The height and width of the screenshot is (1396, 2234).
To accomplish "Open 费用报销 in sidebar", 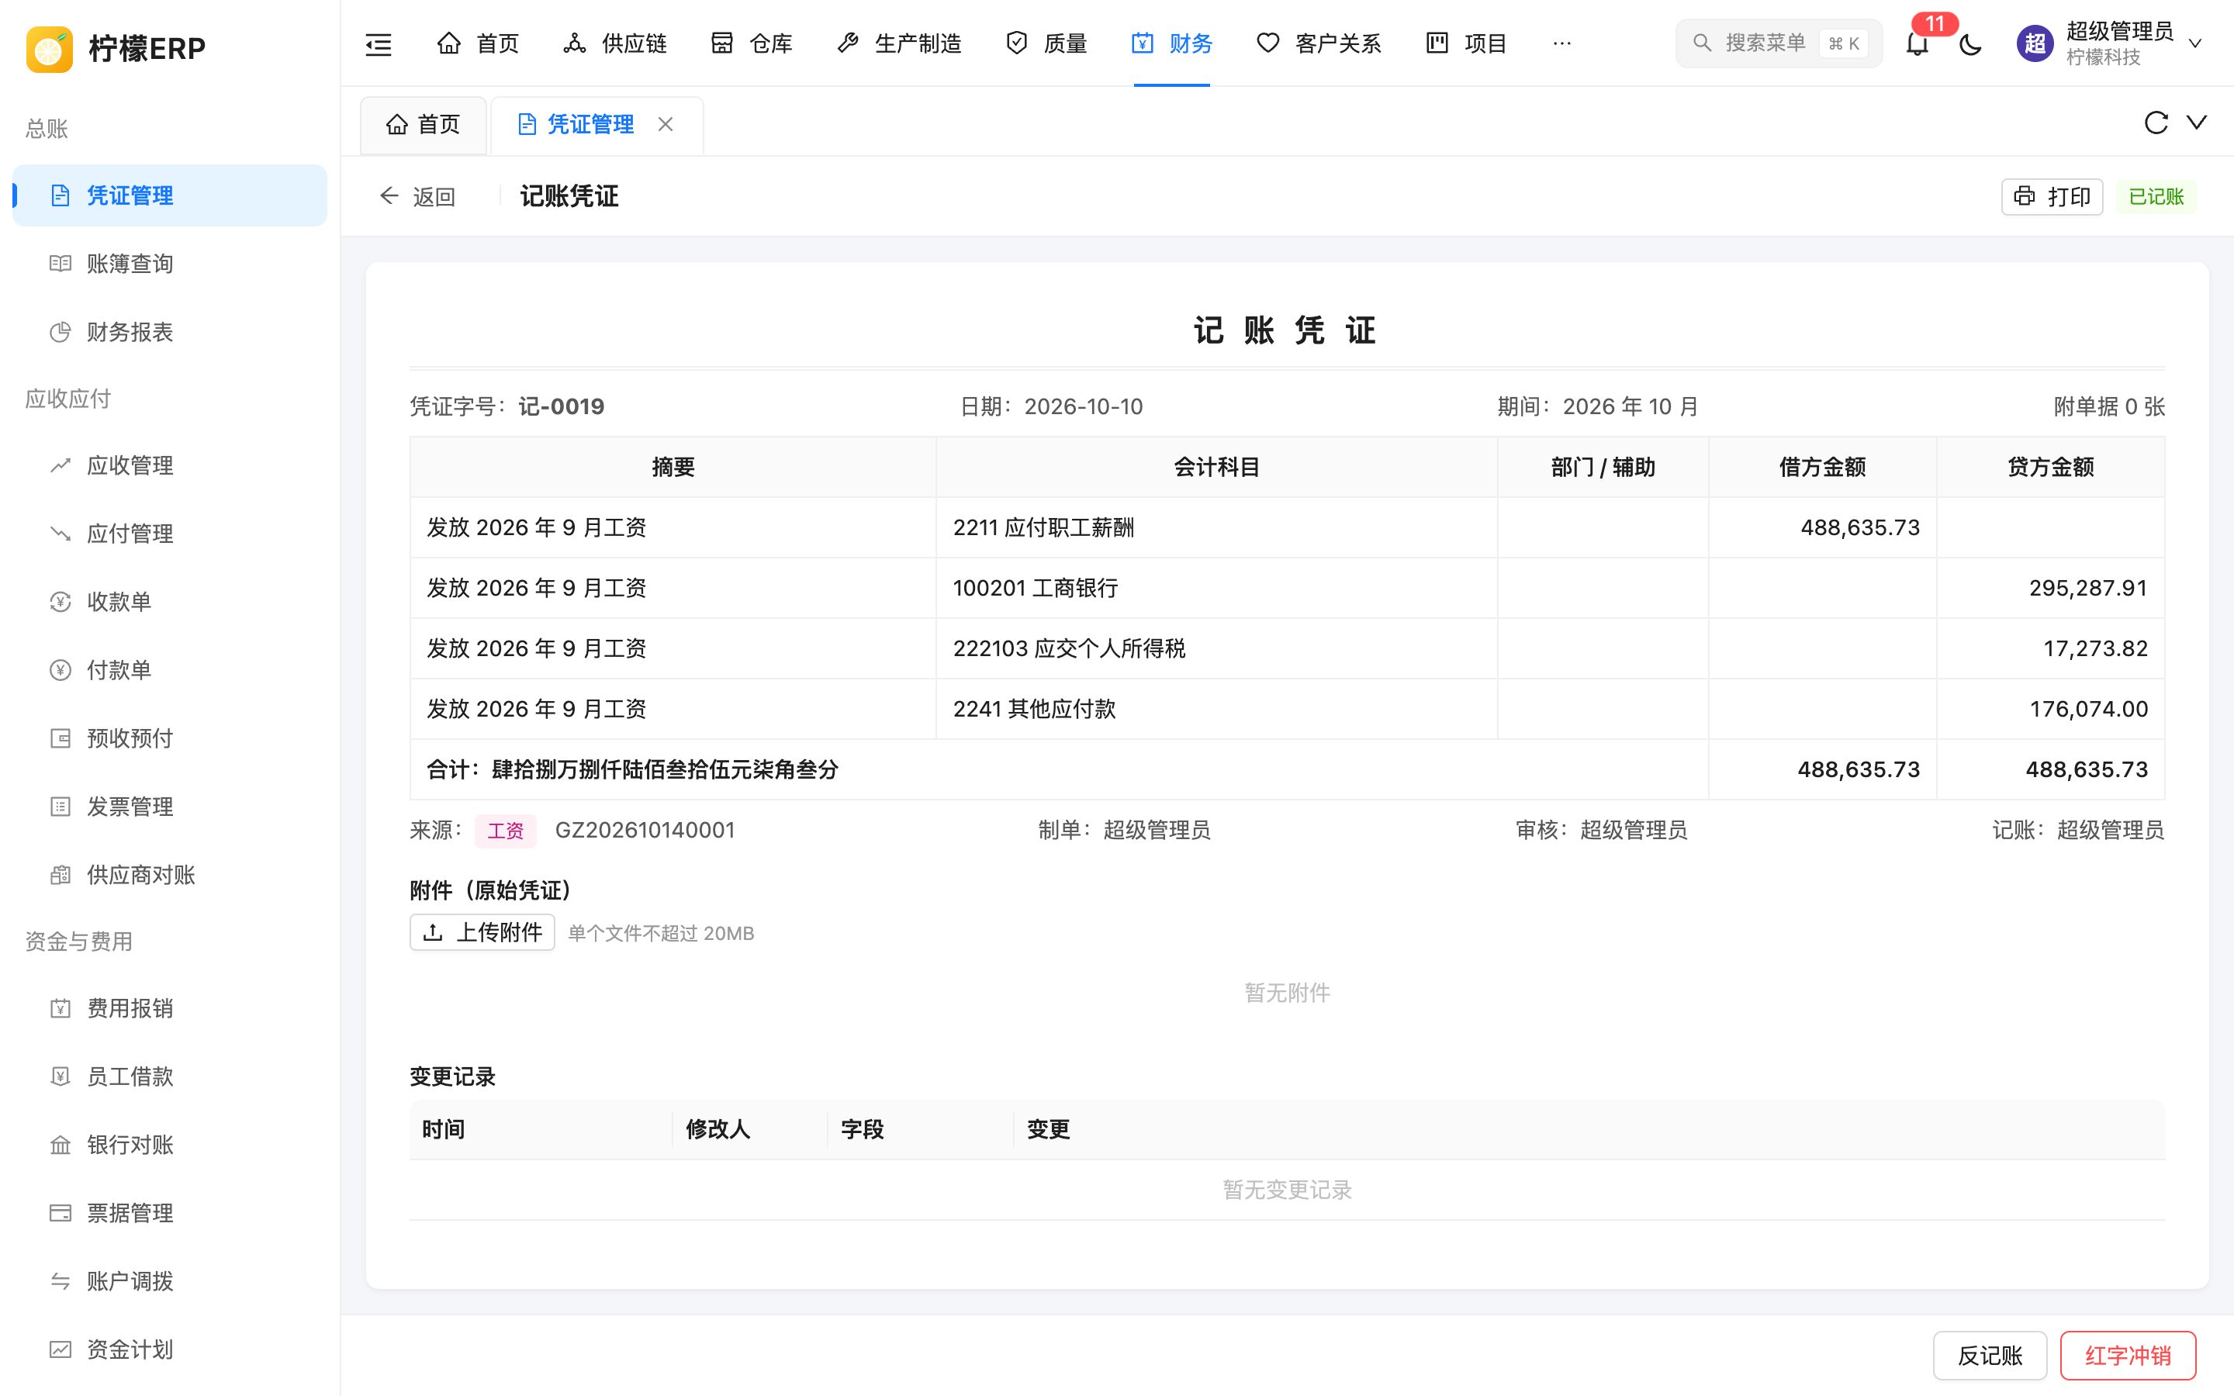I will (170, 1008).
